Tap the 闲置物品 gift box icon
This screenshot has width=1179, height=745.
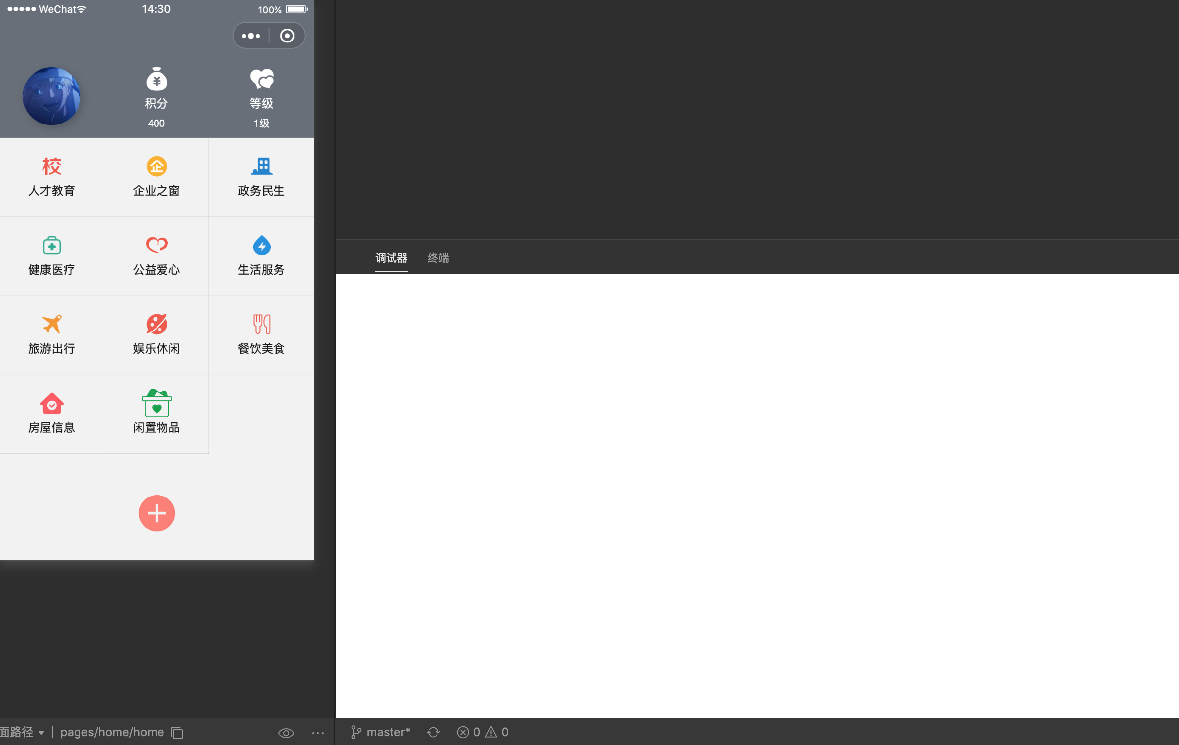pos(157,404)
